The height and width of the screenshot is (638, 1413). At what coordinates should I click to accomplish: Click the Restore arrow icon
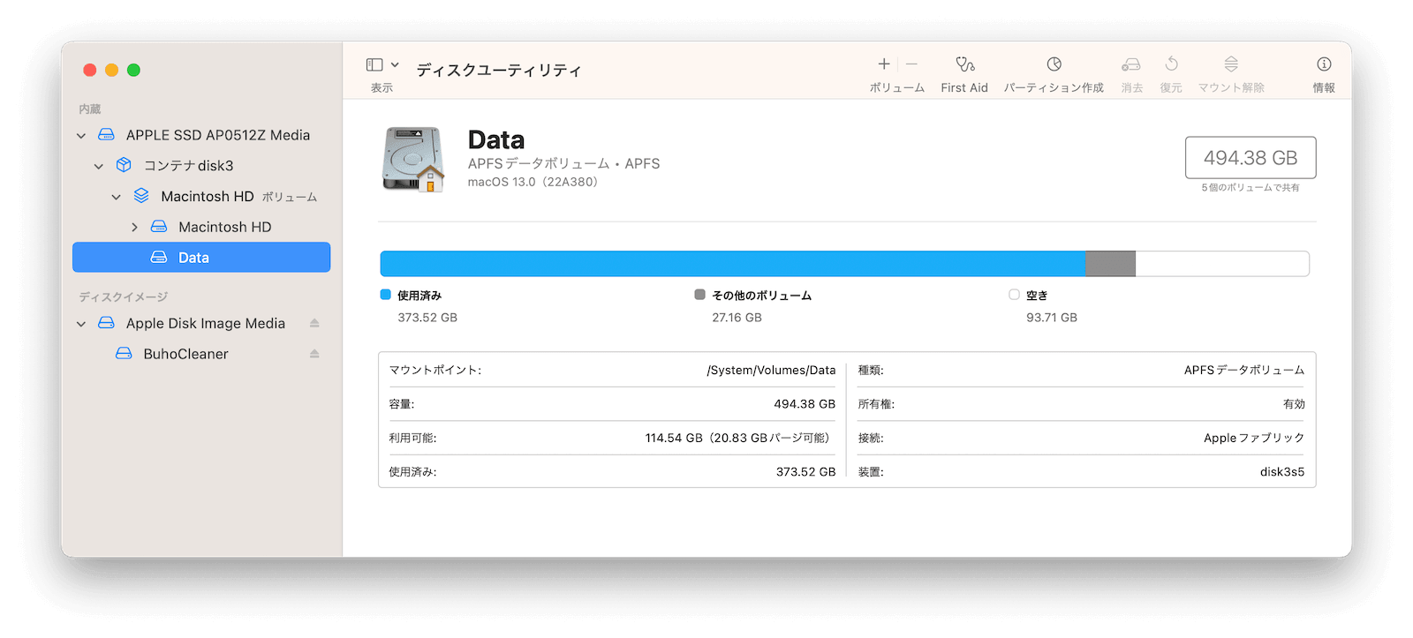(x=1171, y=64)
